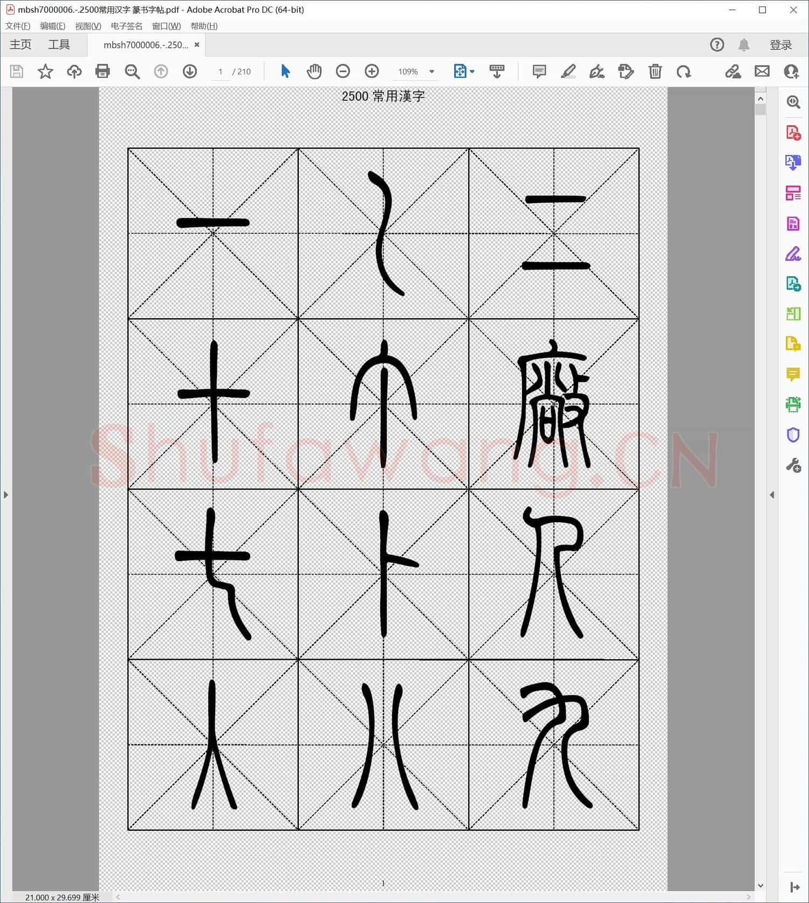Add a sticky note comment
Viewport: 809px width, 903px height.
pos(539,71)
